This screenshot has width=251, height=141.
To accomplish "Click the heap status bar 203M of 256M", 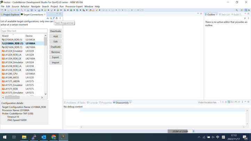I will point(180,131).
